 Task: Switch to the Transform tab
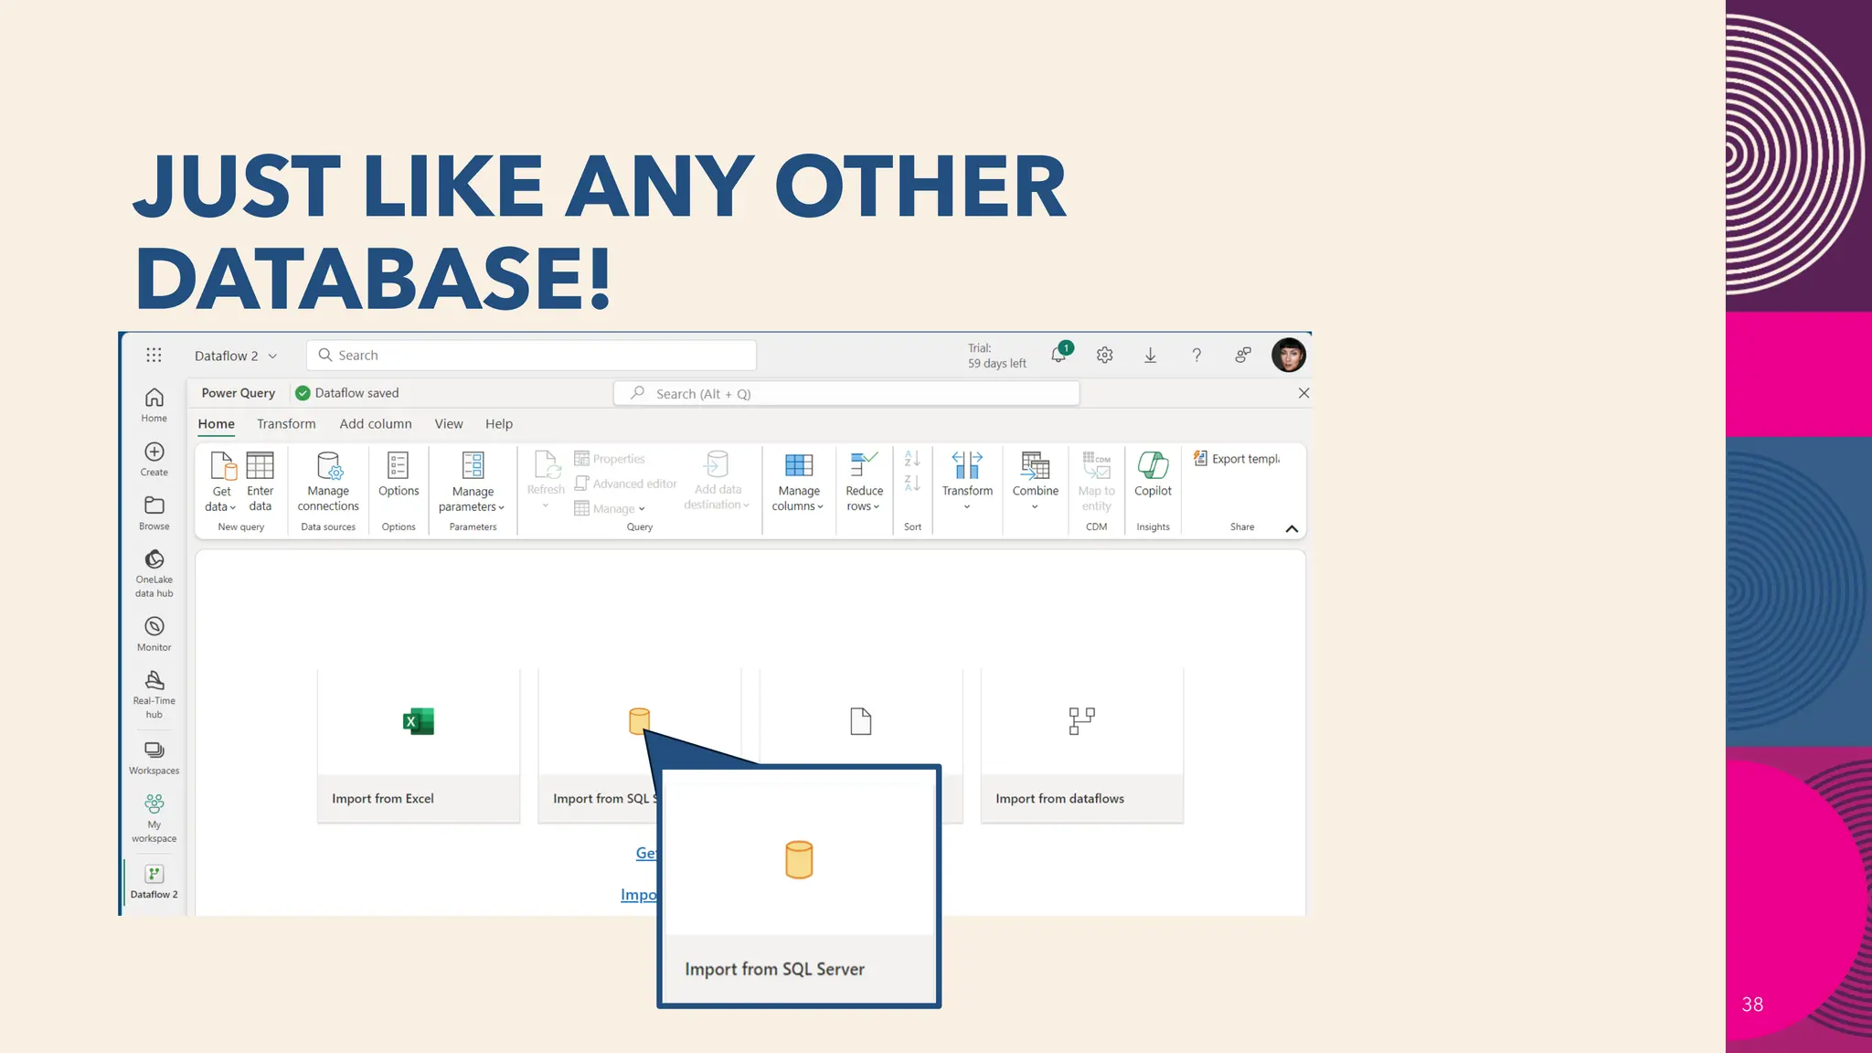[286, 424]
